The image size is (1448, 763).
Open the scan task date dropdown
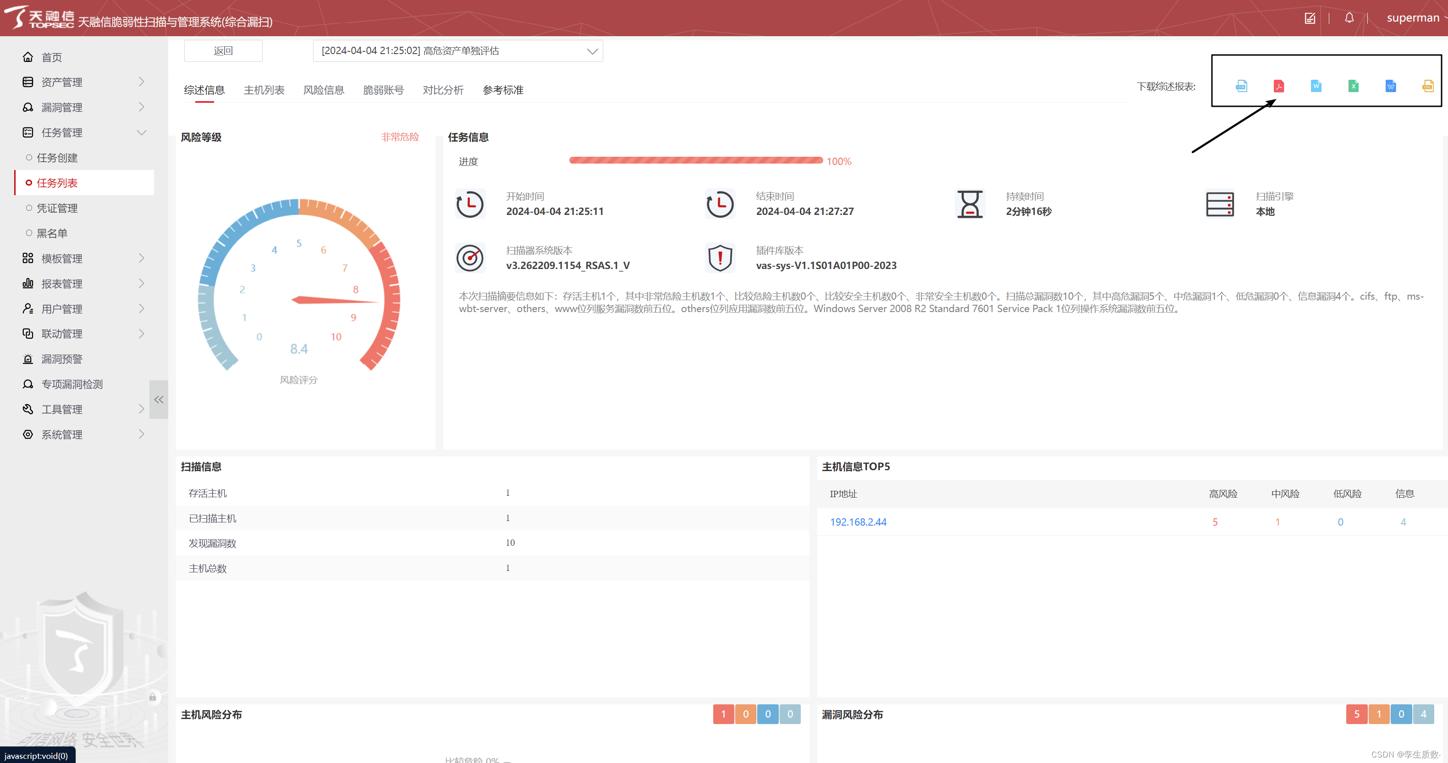click(457, 50)
